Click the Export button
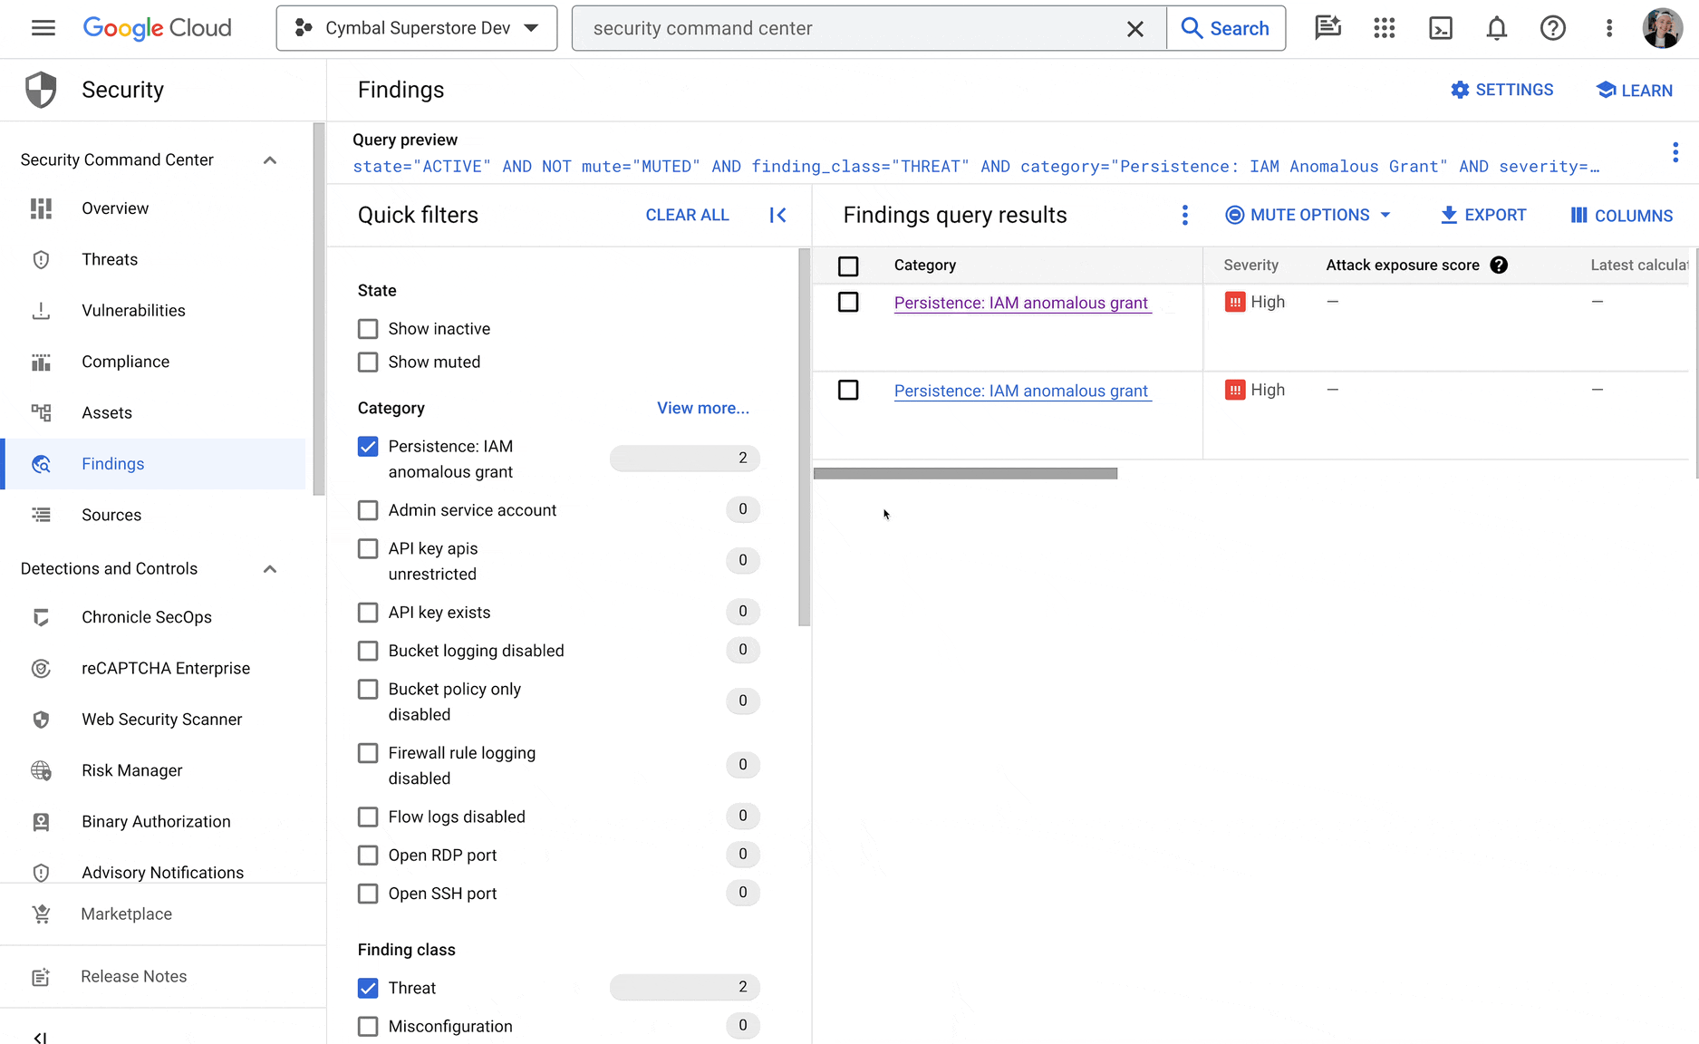 tap(1483, 215)
